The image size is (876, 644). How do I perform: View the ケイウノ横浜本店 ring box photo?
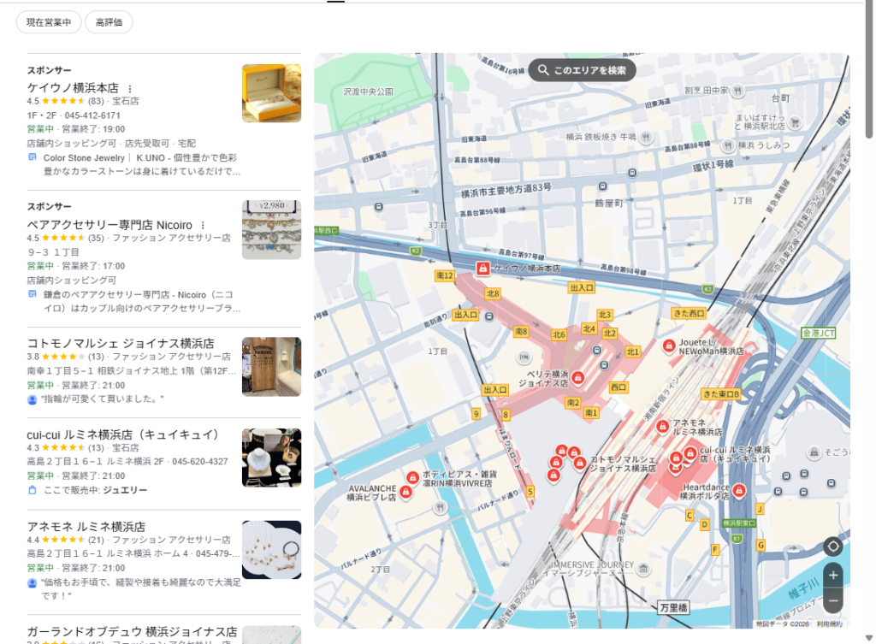271,93
